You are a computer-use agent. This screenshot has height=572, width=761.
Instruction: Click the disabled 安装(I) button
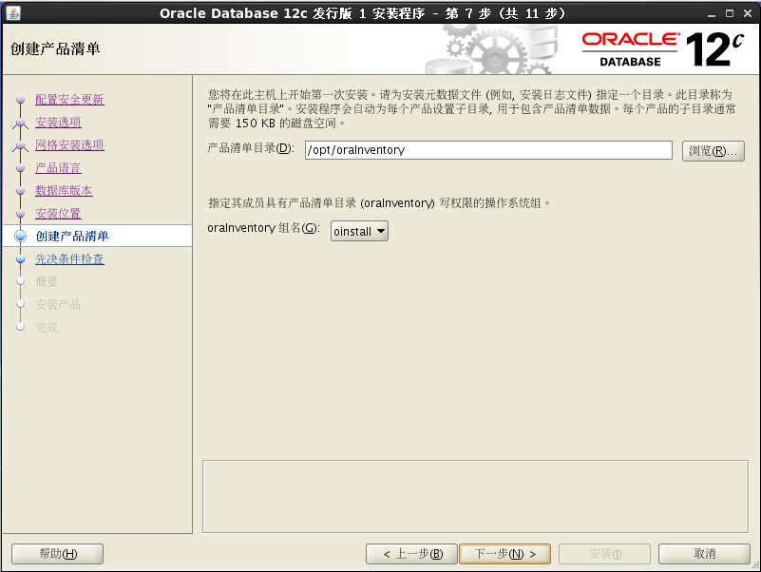(605, 554)
